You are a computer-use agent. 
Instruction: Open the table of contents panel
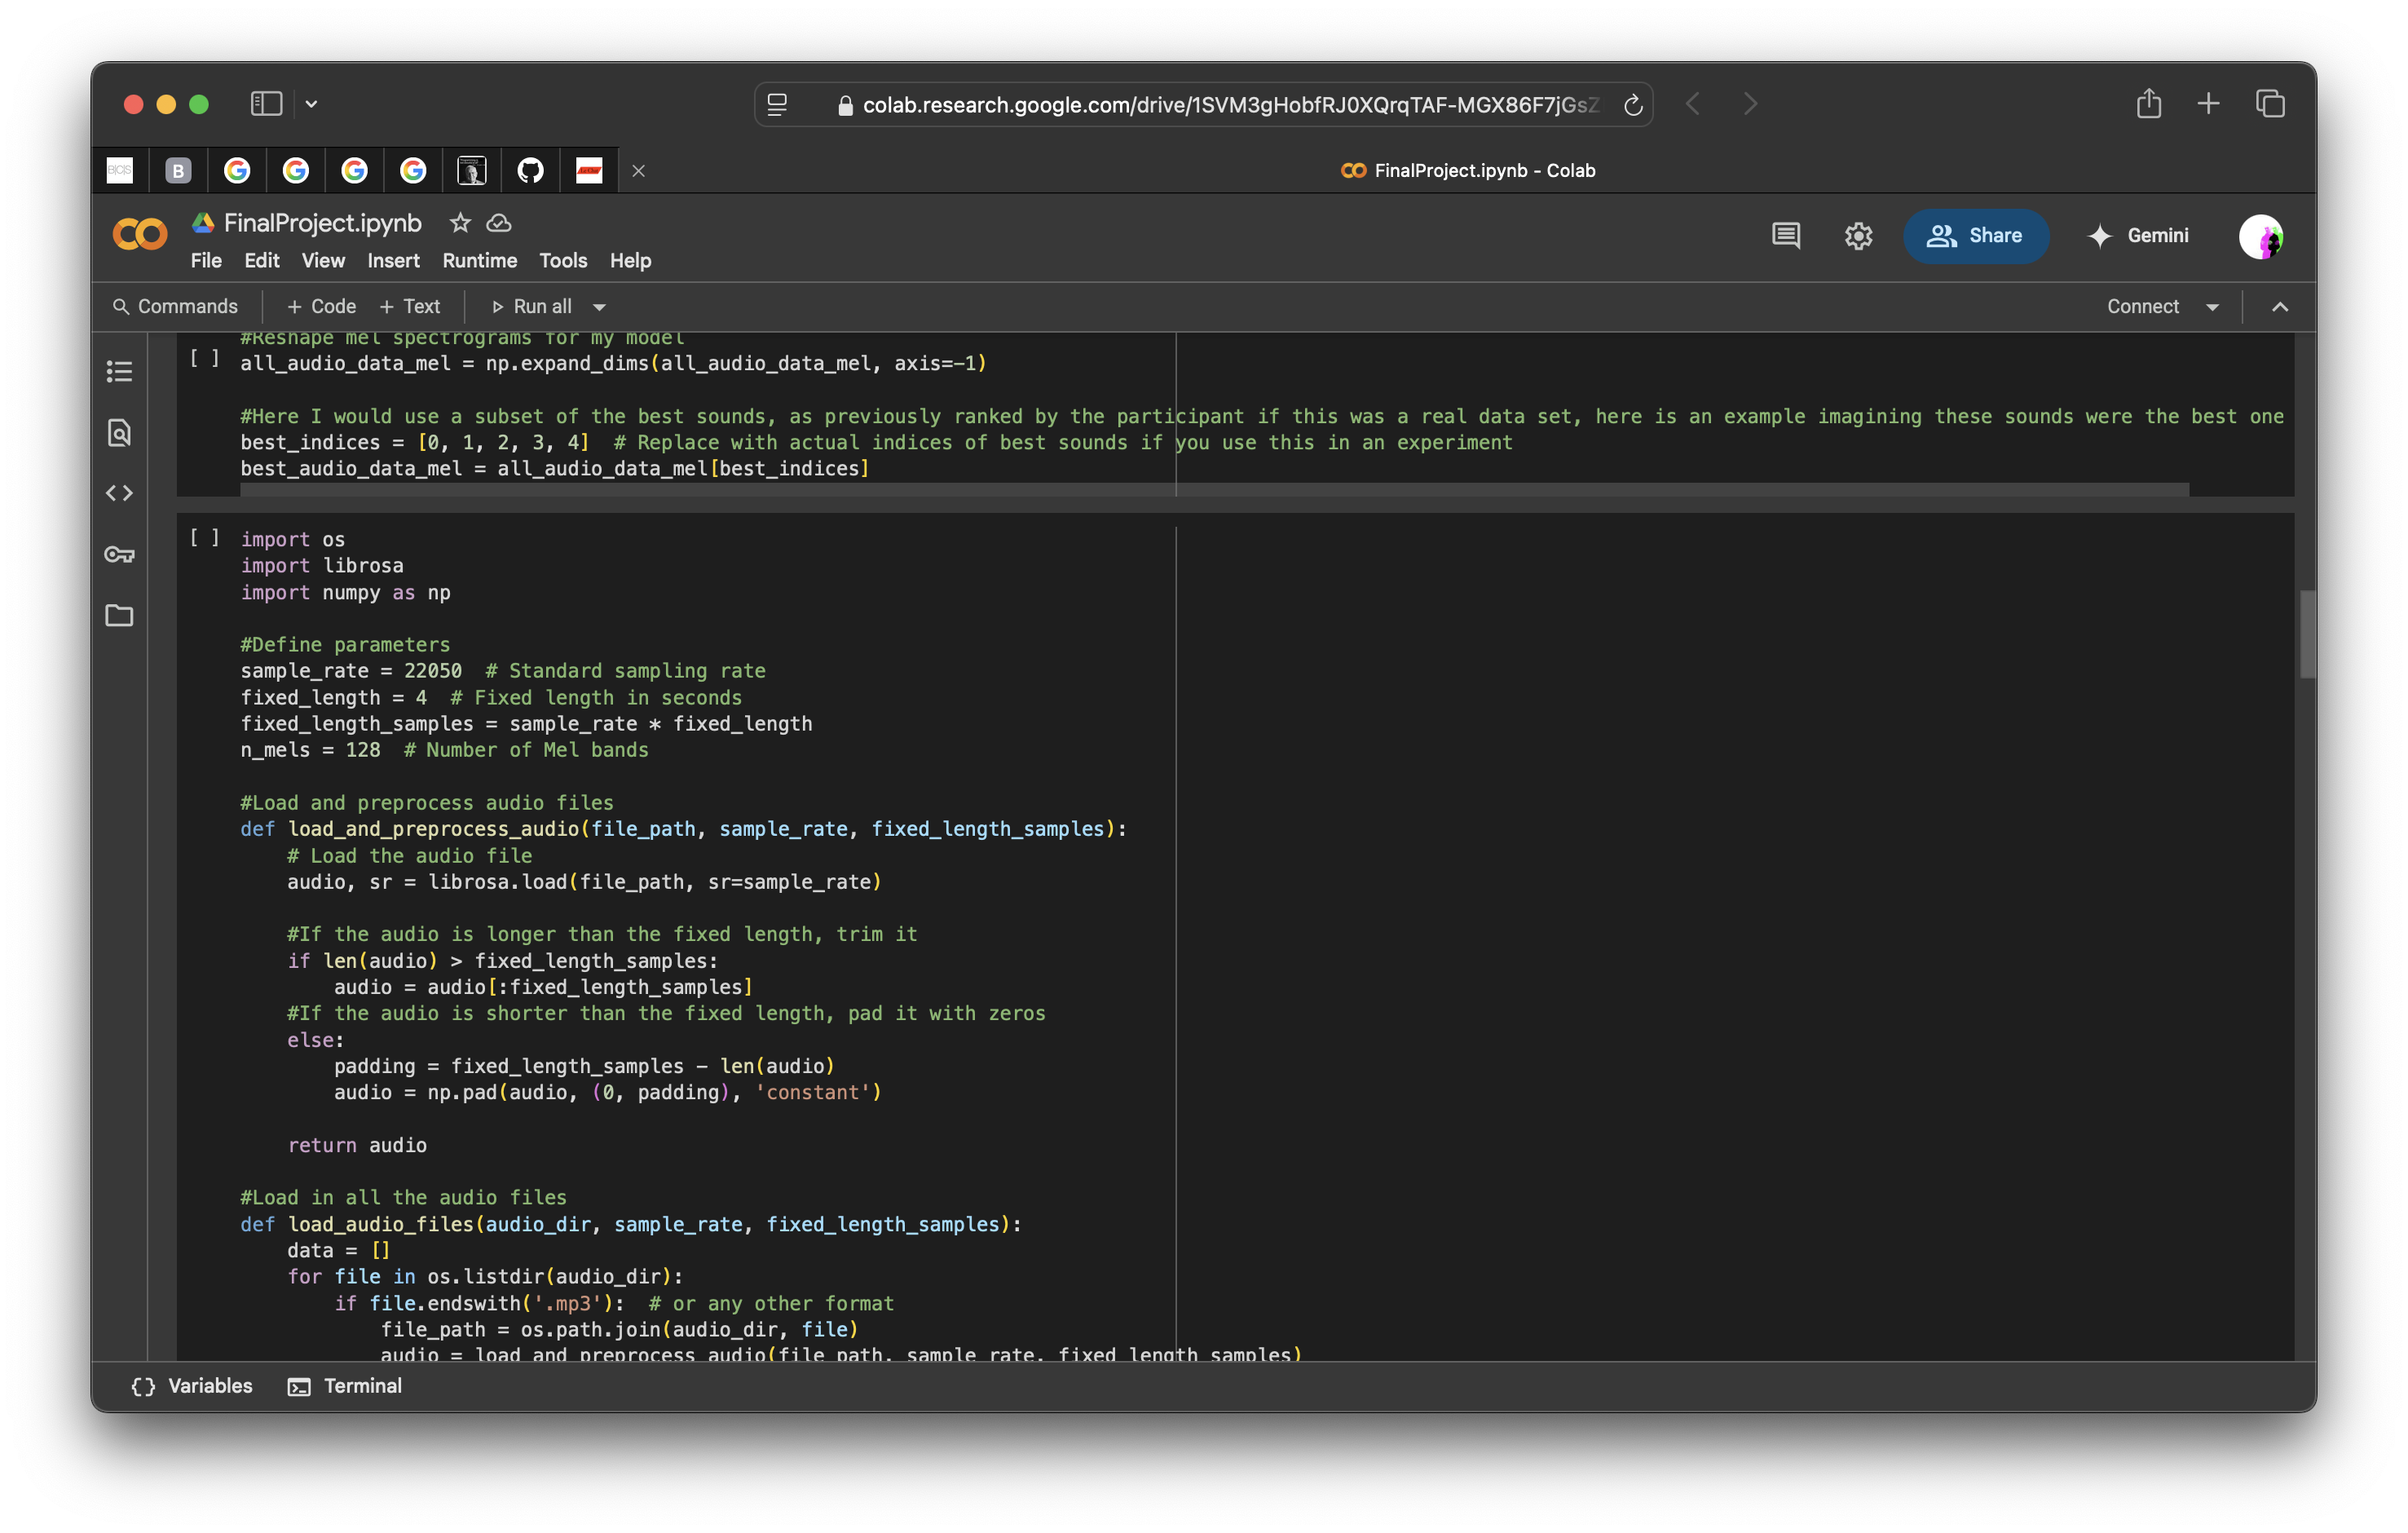pos(120,372)
